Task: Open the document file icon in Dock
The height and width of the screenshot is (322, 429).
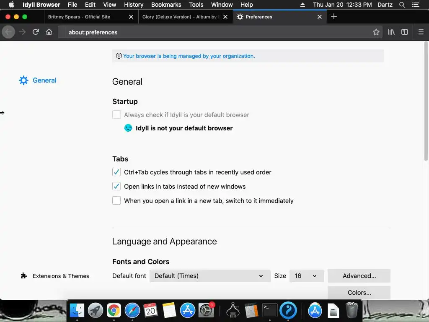Action: coord(333,311)
